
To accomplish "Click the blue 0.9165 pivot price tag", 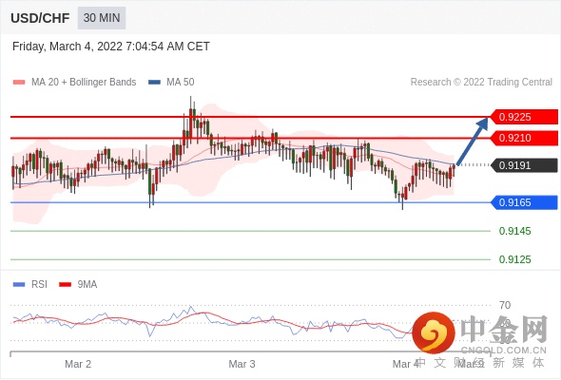I will (x=524, y=202).
